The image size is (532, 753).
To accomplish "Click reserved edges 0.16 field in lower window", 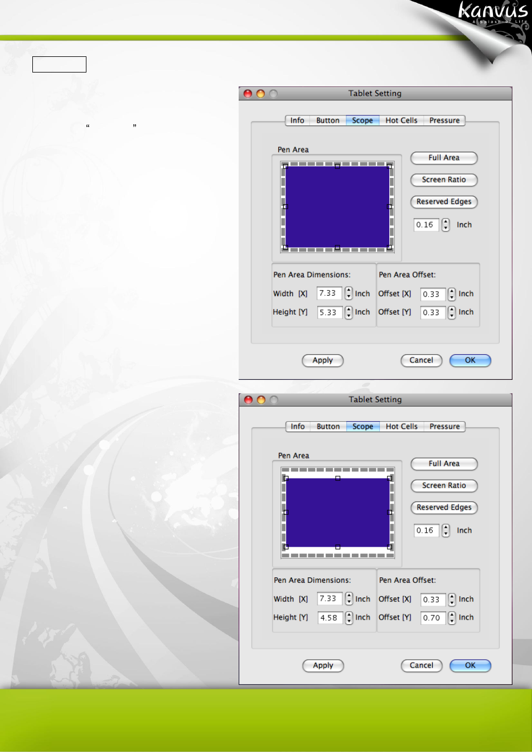I will point(427,530).
